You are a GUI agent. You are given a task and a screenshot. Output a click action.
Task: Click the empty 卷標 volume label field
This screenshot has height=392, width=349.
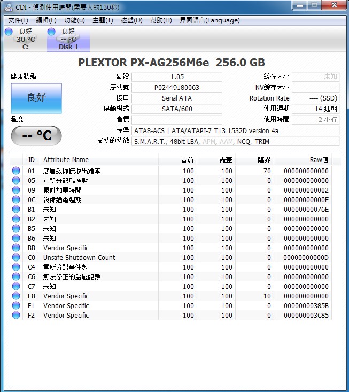177,119
